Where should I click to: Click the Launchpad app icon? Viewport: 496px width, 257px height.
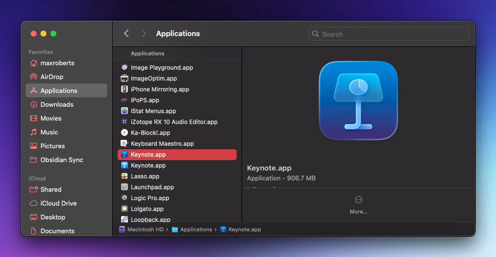click(x=124, y=187)
